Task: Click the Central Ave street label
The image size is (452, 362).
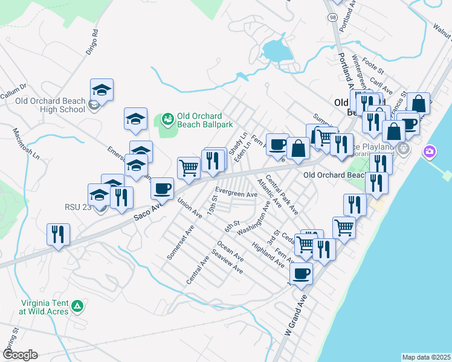Action: [x=198, y=270]
